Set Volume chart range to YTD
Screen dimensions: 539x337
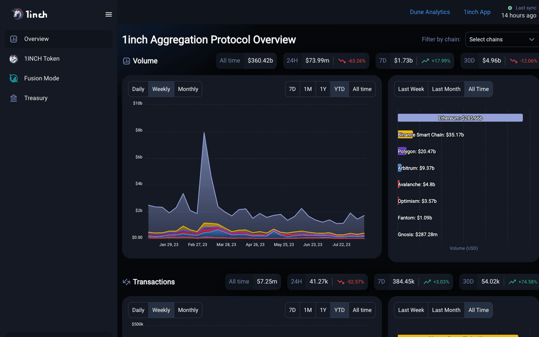[x=339, y=89]
